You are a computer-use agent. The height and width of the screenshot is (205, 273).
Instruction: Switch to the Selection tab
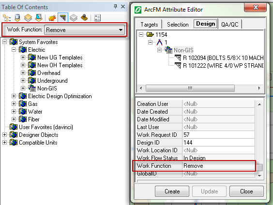(x=178, y=25)
